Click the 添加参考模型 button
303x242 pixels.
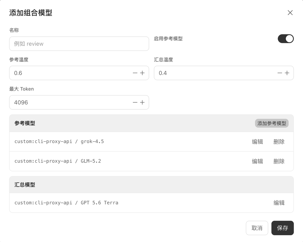(x=272, y=123)
